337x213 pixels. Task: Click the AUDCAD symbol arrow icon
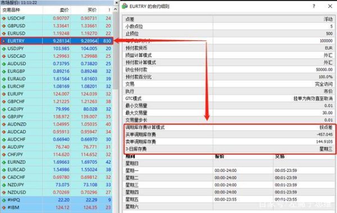point(4,132)
